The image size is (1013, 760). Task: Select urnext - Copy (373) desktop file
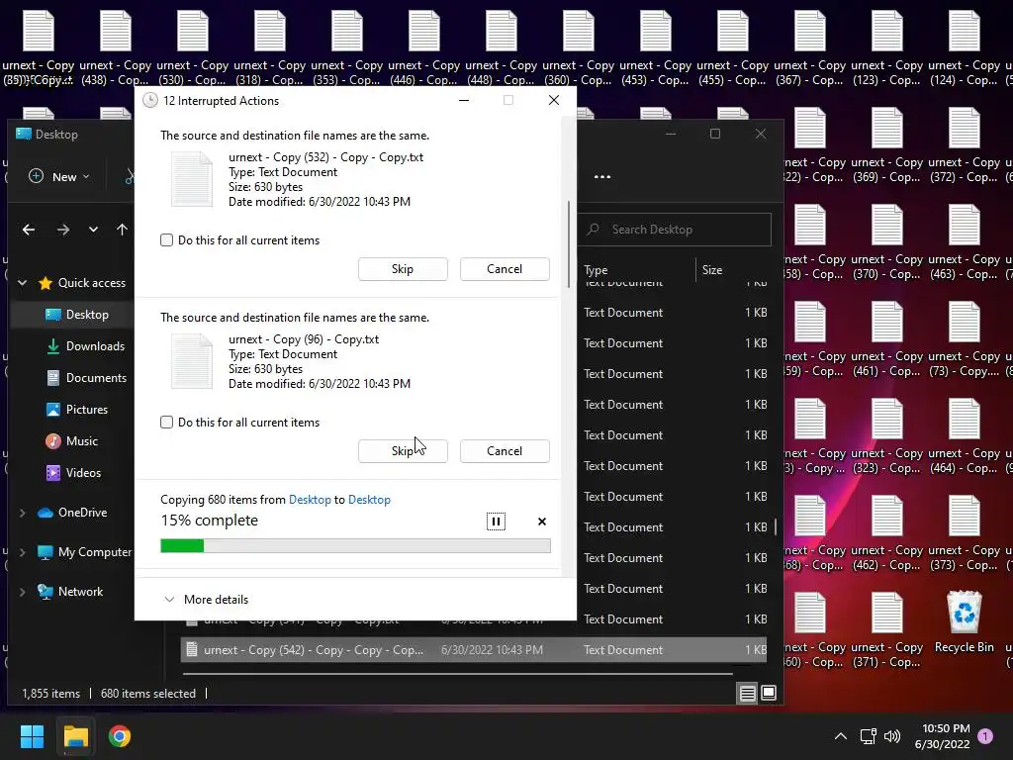964,532
